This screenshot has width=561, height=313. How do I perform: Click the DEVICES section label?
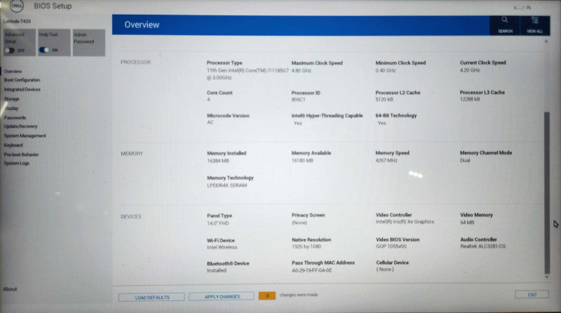(131, 216)
